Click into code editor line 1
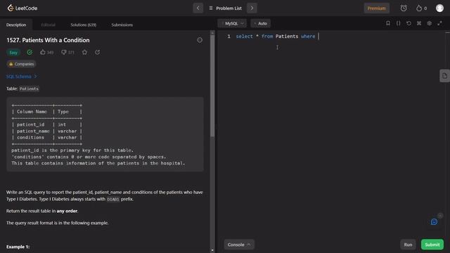 339,37
